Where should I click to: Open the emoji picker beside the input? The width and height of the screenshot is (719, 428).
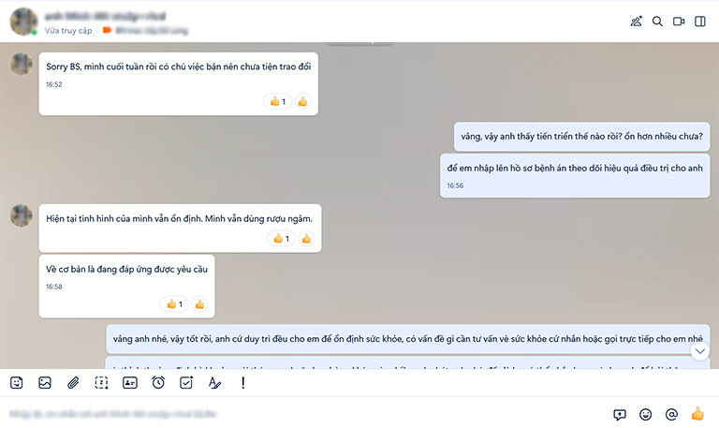[646, 415]
